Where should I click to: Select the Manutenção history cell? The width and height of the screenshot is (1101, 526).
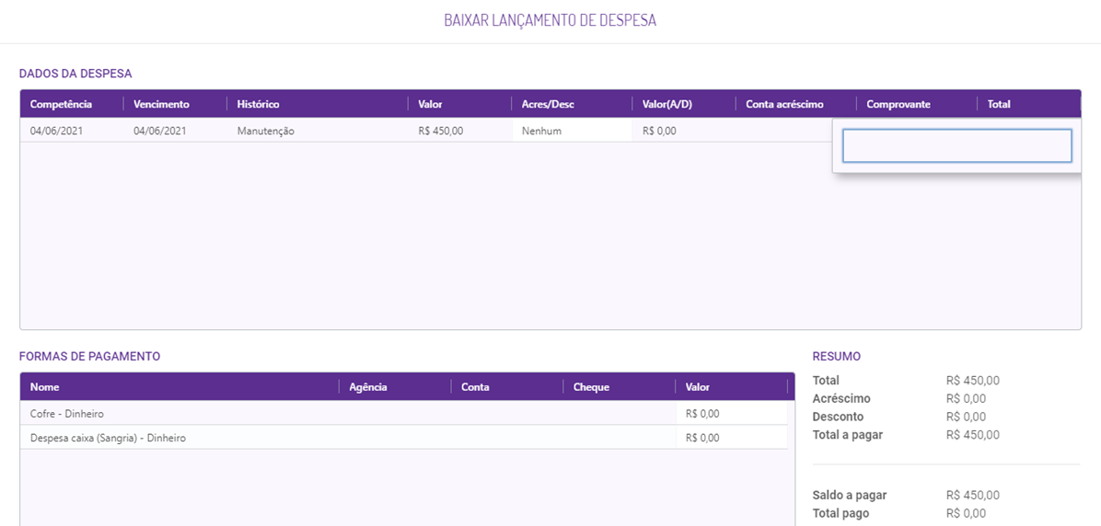(x=265, y=131)
